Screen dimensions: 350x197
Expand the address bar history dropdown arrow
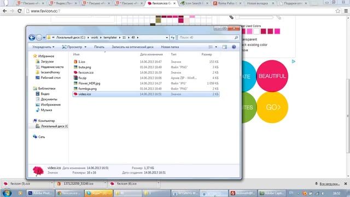pyautogui.click(x=167, y=38)
